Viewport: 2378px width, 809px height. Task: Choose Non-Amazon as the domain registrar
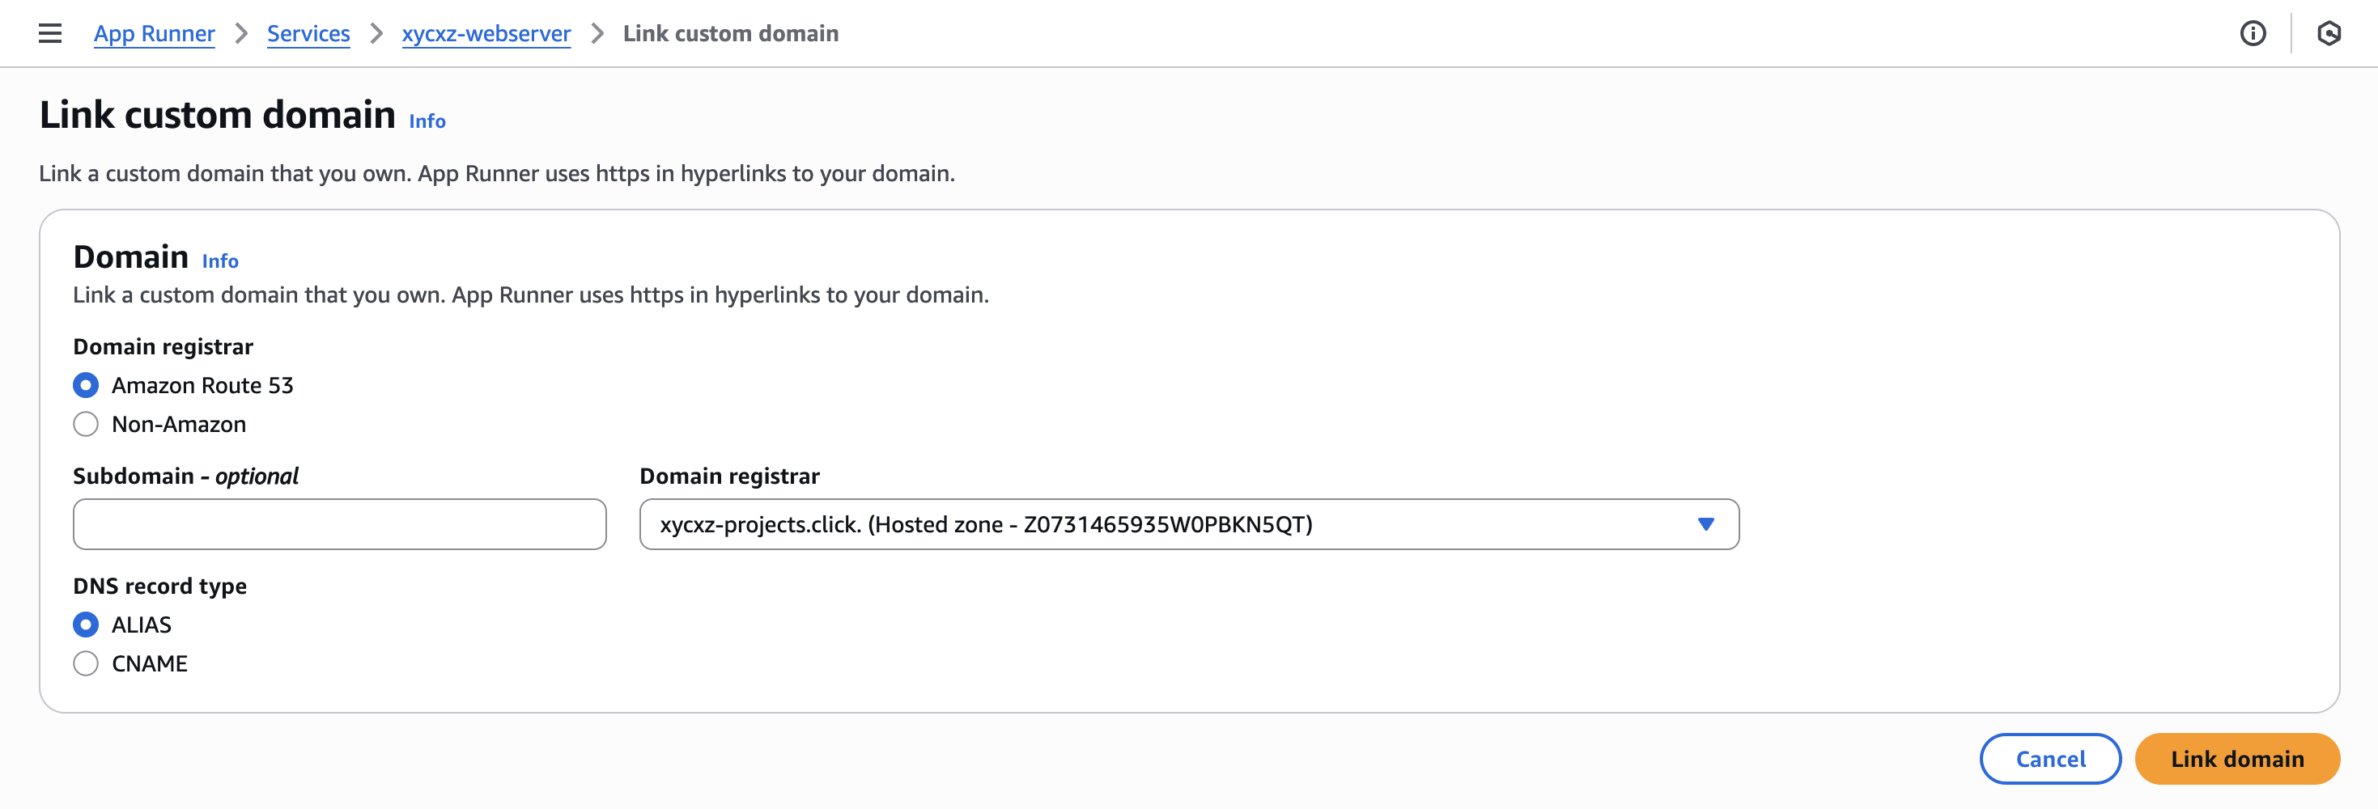click(x=86, y=423)
